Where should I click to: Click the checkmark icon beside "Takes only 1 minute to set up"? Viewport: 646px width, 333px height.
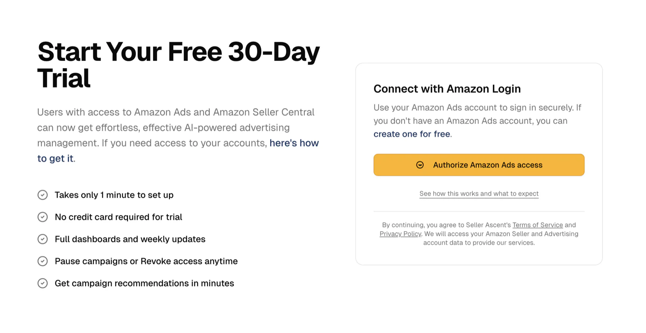(43, 195)
